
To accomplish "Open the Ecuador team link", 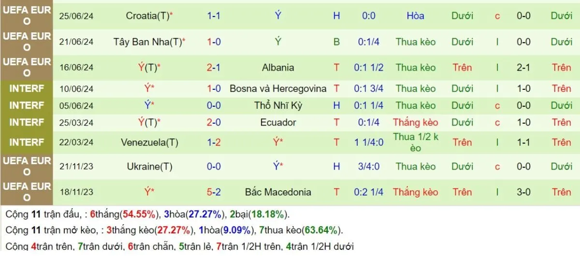I will (x=278, y=123).
